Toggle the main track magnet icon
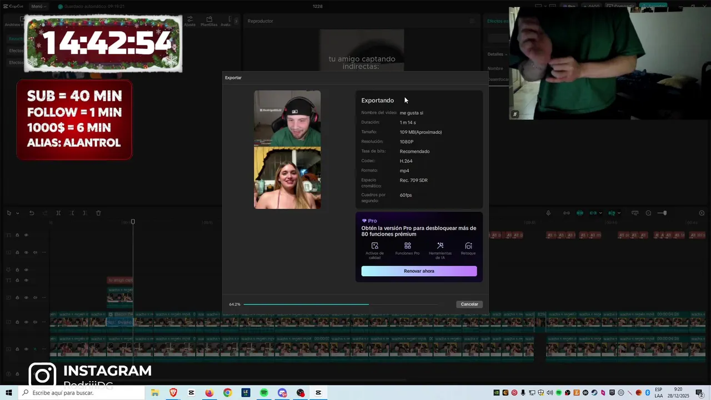711x400 pixels. (x=567, y=213)
